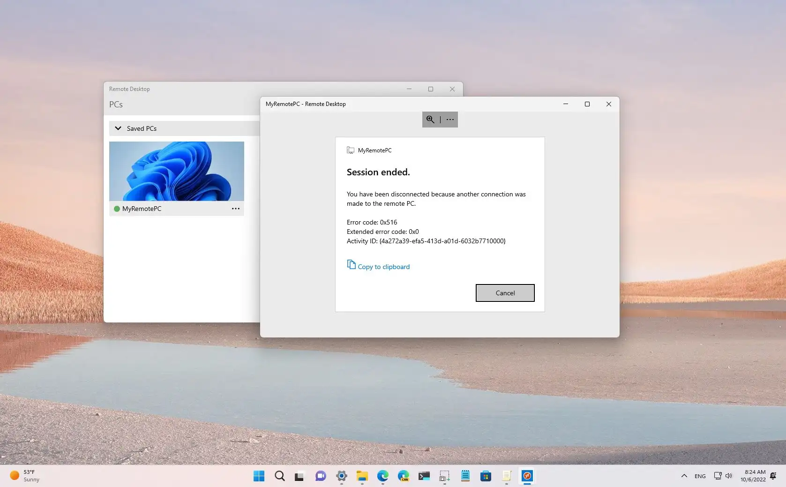Viewport: 786px width, 487px height.
Task: Open the more options menu in the session toolbar
Action: 449,120
